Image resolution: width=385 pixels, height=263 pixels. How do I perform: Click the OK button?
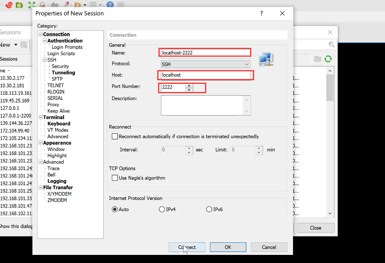click(228, 247)
